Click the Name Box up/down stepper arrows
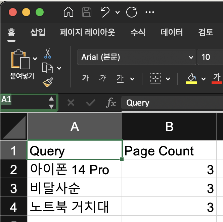 point(51,103)
